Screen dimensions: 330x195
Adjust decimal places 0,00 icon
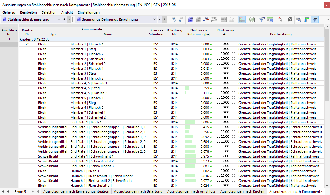pyautogui.click(x=270, y=19)
